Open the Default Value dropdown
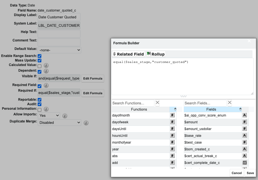The width and height of the screenshot is (258, 180). [x=59, y=50]
